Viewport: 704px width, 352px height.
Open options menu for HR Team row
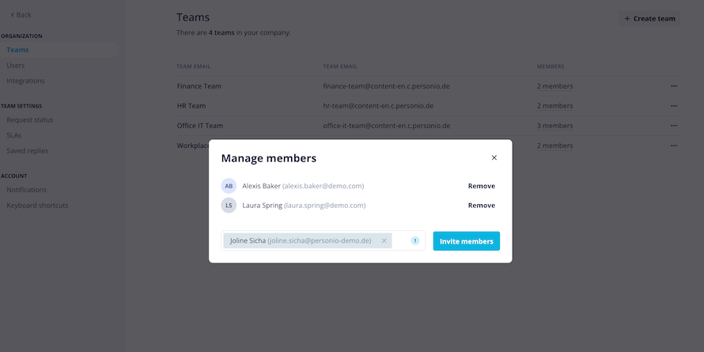673,105
